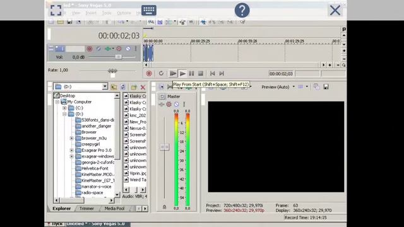
Task: Click the New Folder icon in Explorer
Action: coord(134,87)
